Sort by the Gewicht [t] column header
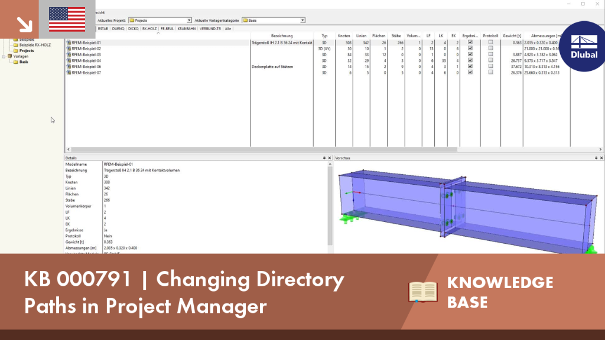Viewport: 605px width, 340px height. click(x=512, y=36)
